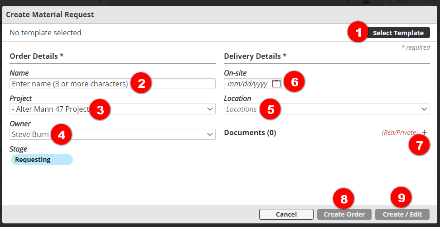Expand the Project dropdown list
440x227 pixels.
(210, 109)
